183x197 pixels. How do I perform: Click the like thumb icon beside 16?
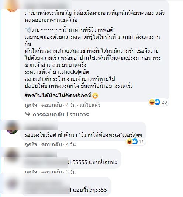pyautogui.click(x=135, y=141)
